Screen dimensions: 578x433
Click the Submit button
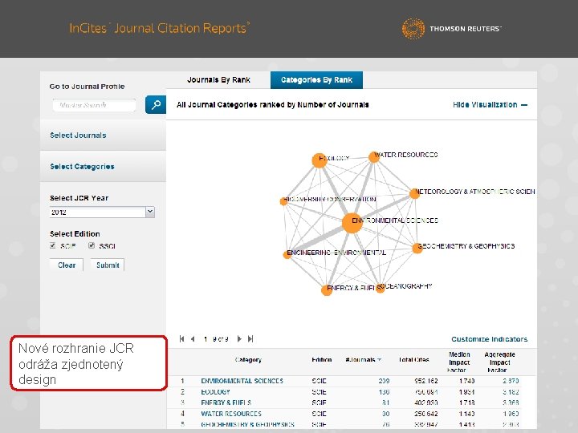click(x=108, y=265)
